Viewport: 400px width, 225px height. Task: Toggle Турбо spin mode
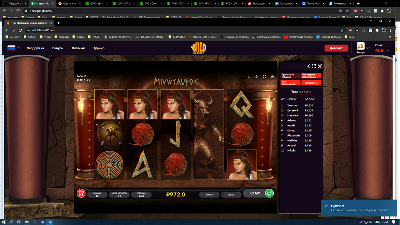pos(209,195)
